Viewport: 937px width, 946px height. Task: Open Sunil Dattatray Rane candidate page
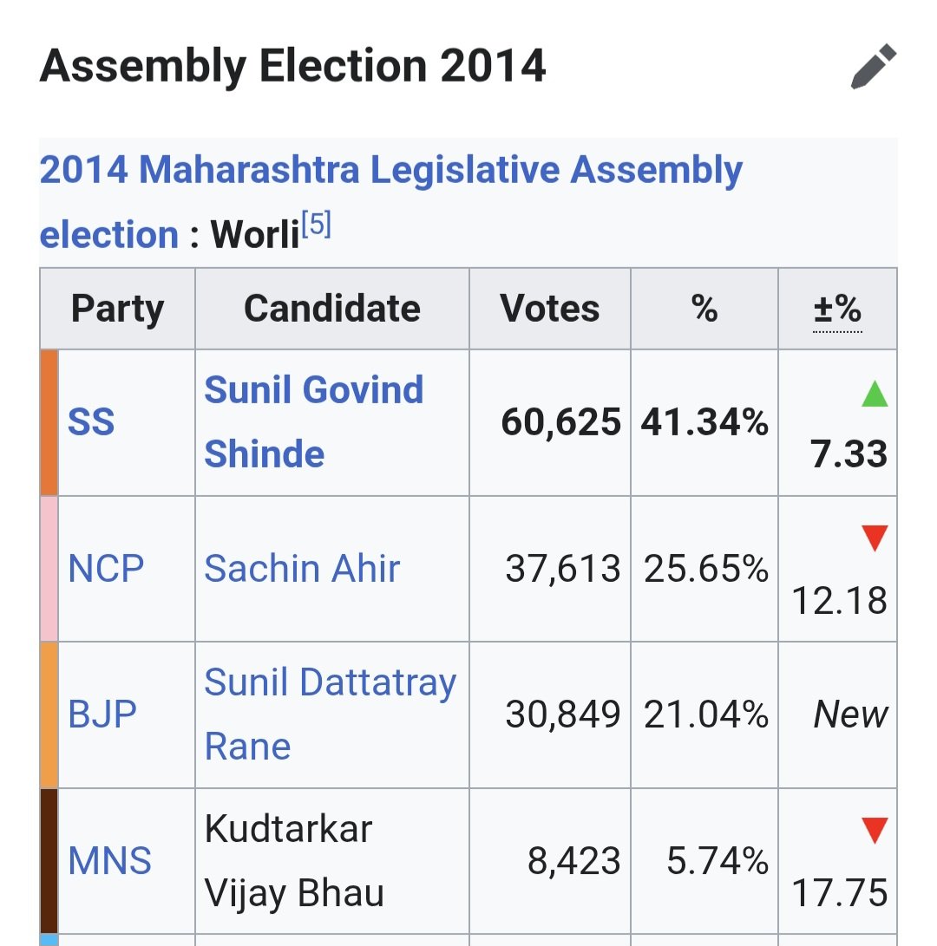(x=331, y=714)
